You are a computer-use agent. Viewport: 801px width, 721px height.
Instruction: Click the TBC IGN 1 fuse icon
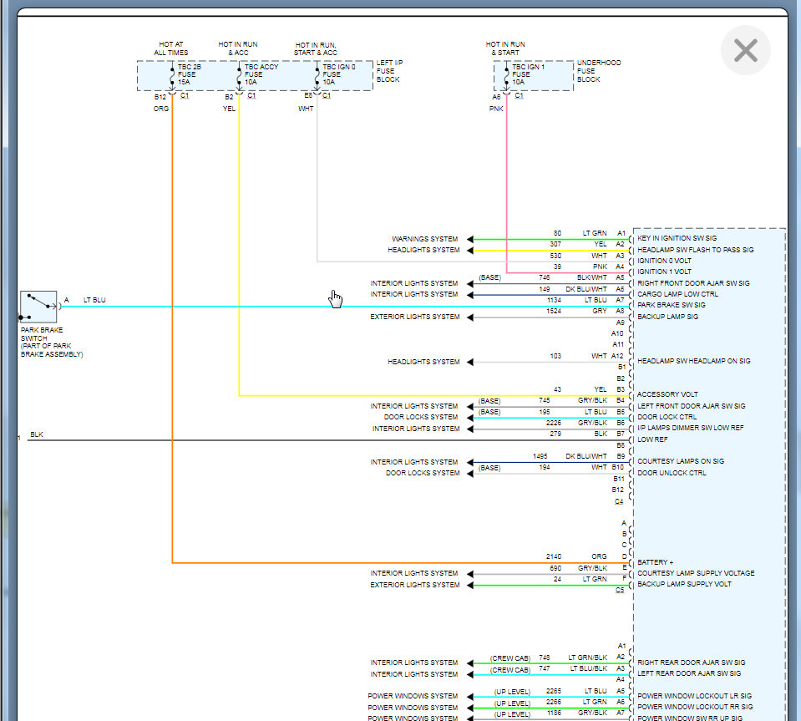[x=507, y=75]
